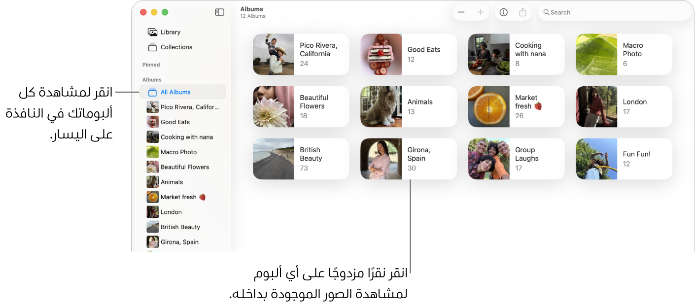Open the Info inspector icon
This screenshot has width=695, height=308.
click(x=503, y=12)
